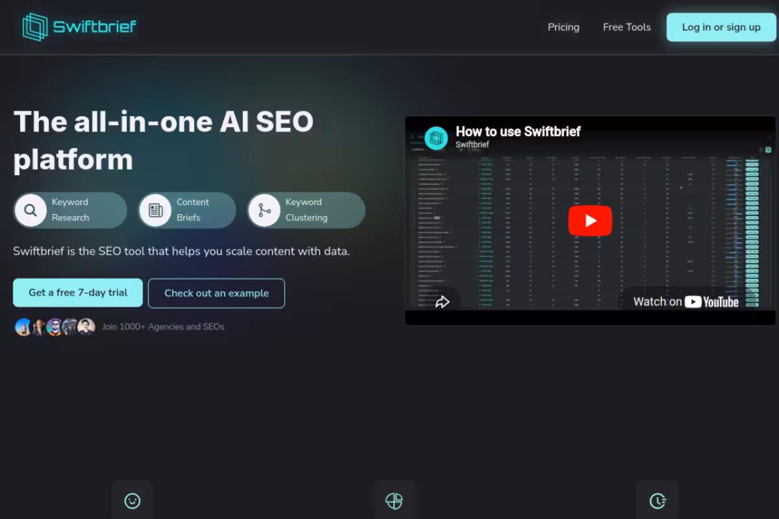Viewport: 779px width, 519px height.
Task: Click The all-in-one AI SEO platform headline
Action: 164,140
